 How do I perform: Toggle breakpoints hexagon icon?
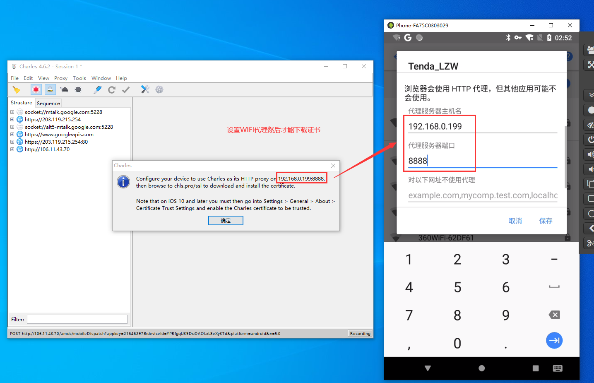point(78,90)
